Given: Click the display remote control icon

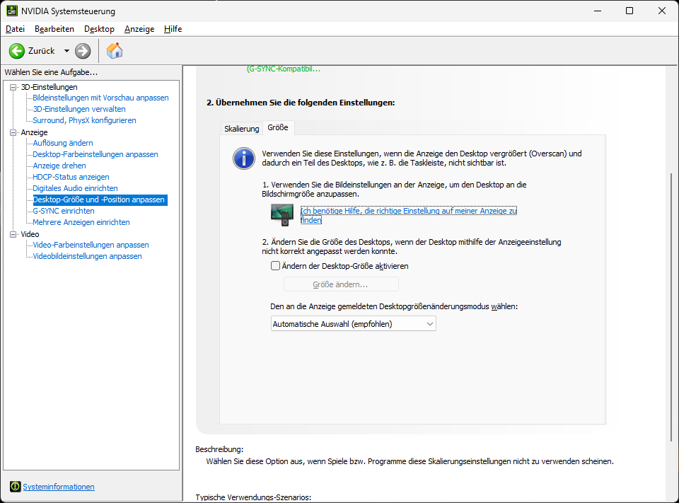Looking at the screenshot, I should 282,215.
